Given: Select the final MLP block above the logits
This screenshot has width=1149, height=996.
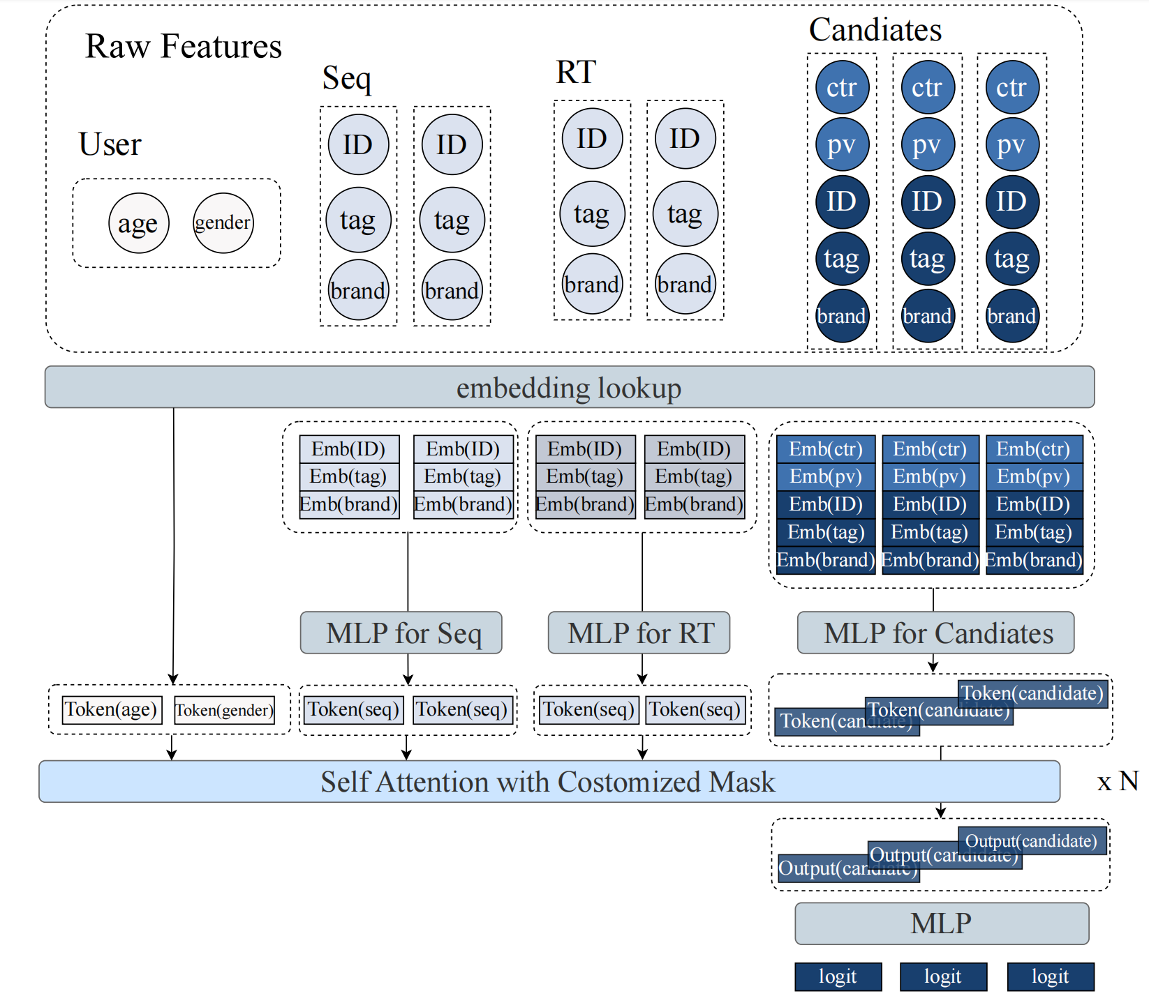Looking at the screenshot, I should pos(941,923).
